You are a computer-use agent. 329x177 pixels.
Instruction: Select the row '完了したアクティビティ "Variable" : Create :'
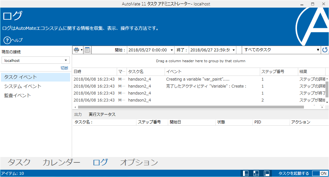[x=199, y=86]
